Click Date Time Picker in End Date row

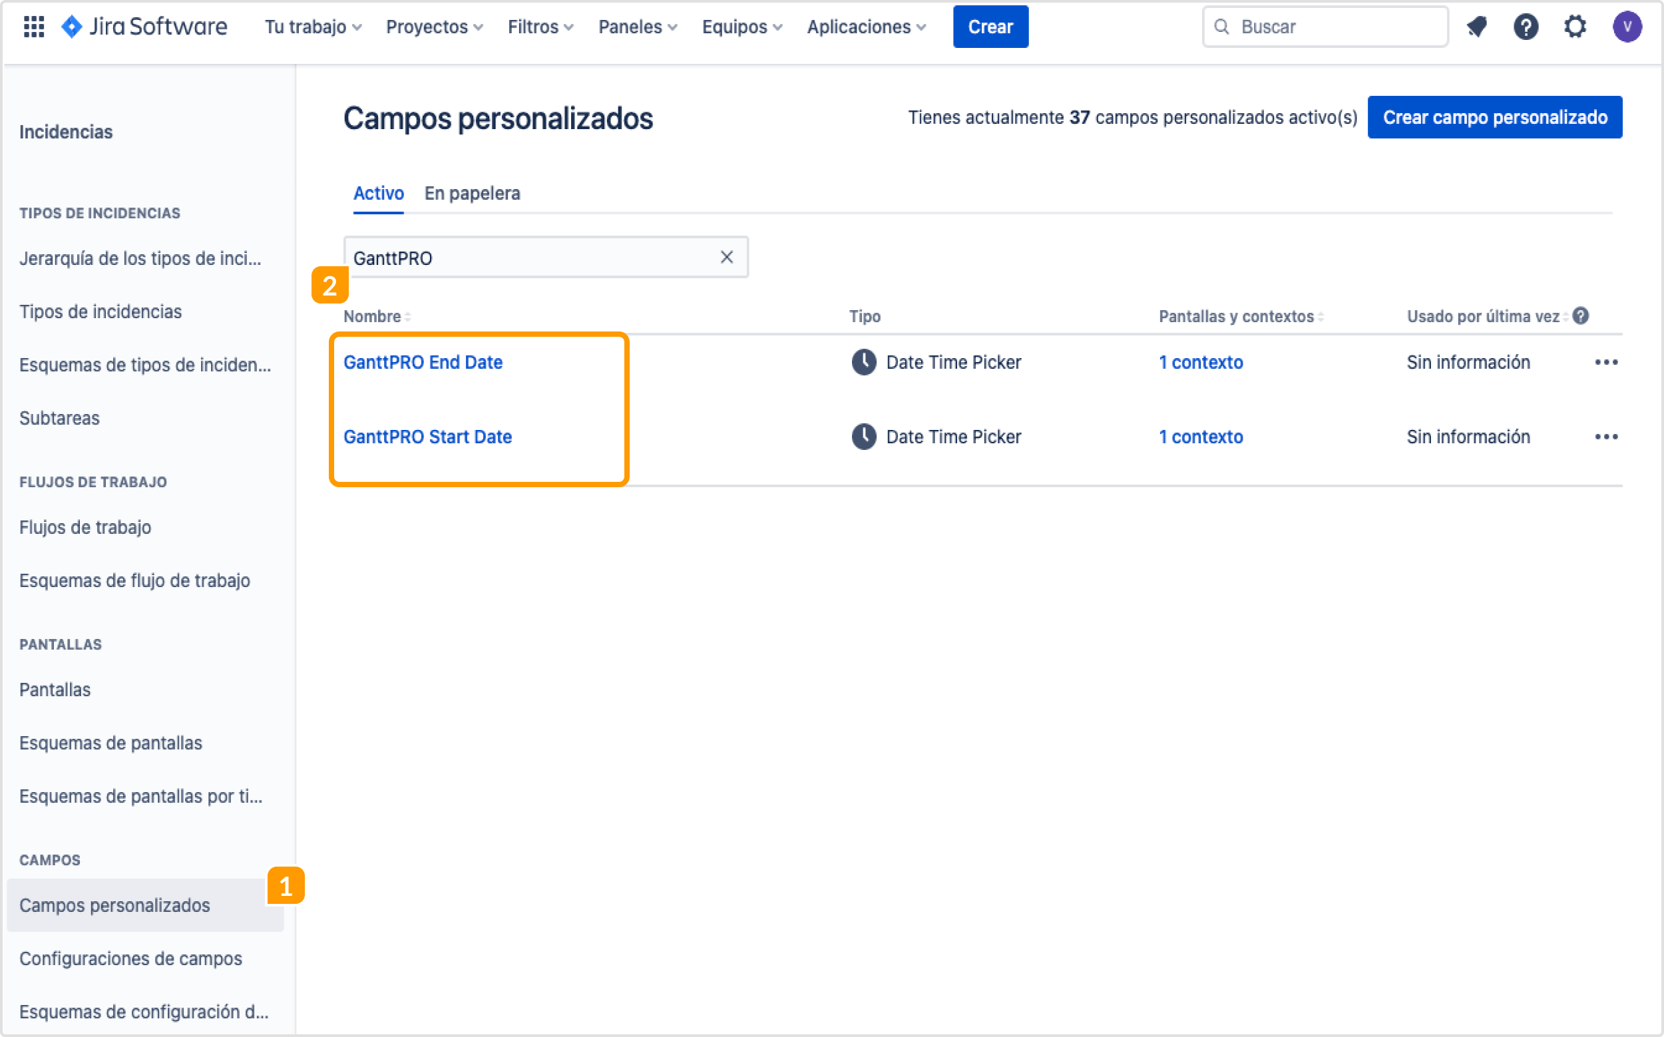pos(953,362)
